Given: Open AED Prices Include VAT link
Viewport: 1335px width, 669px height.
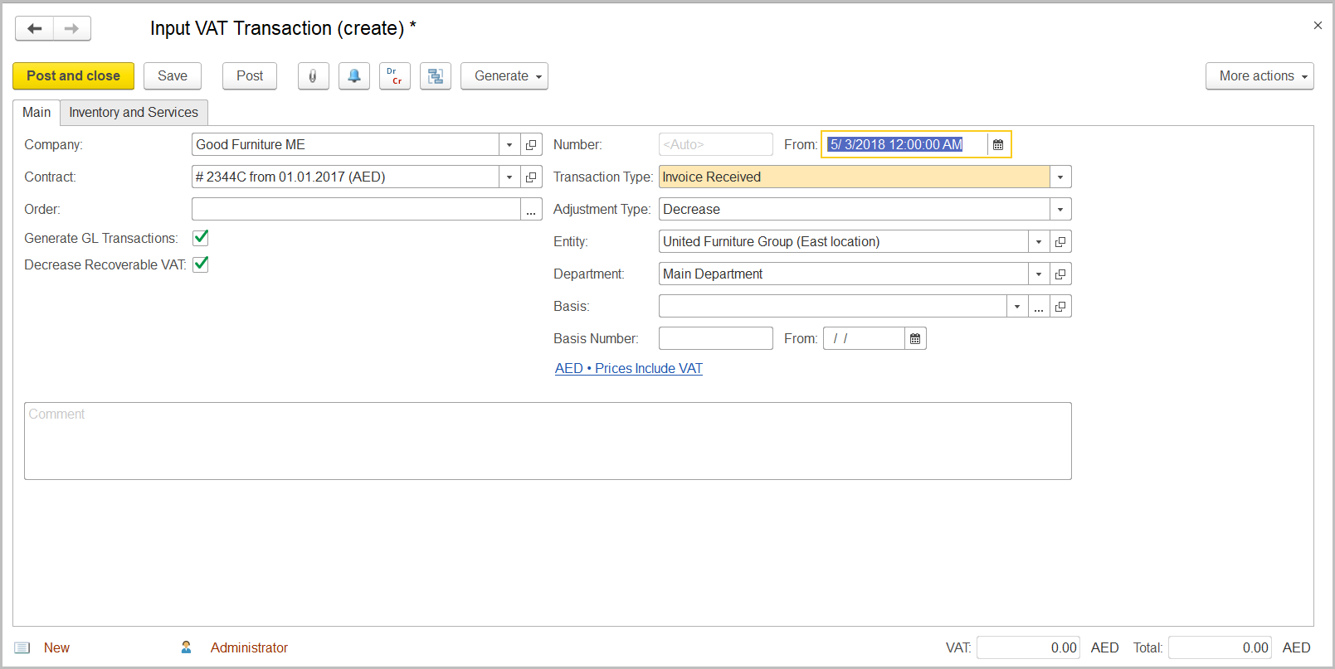Looking at the screenshot, I should point(629,369).
